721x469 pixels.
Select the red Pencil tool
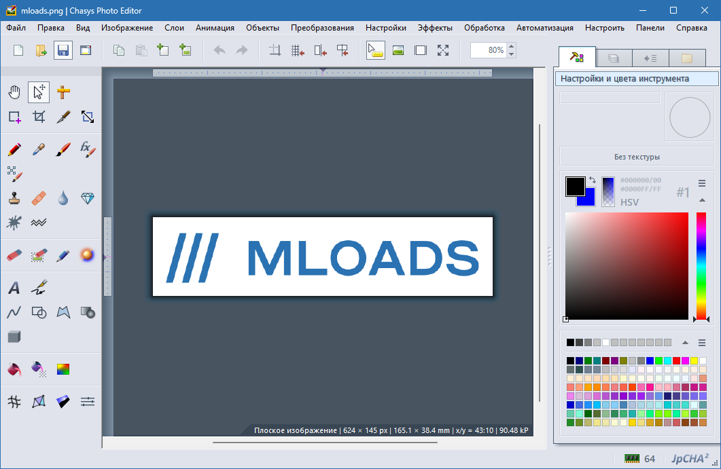(x=14, y=149)
